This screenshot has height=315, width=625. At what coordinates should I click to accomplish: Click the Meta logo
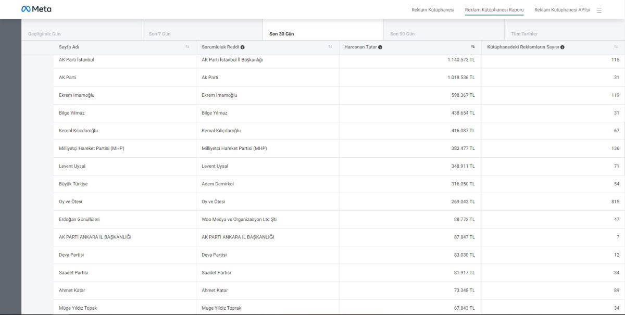[36, 9]
